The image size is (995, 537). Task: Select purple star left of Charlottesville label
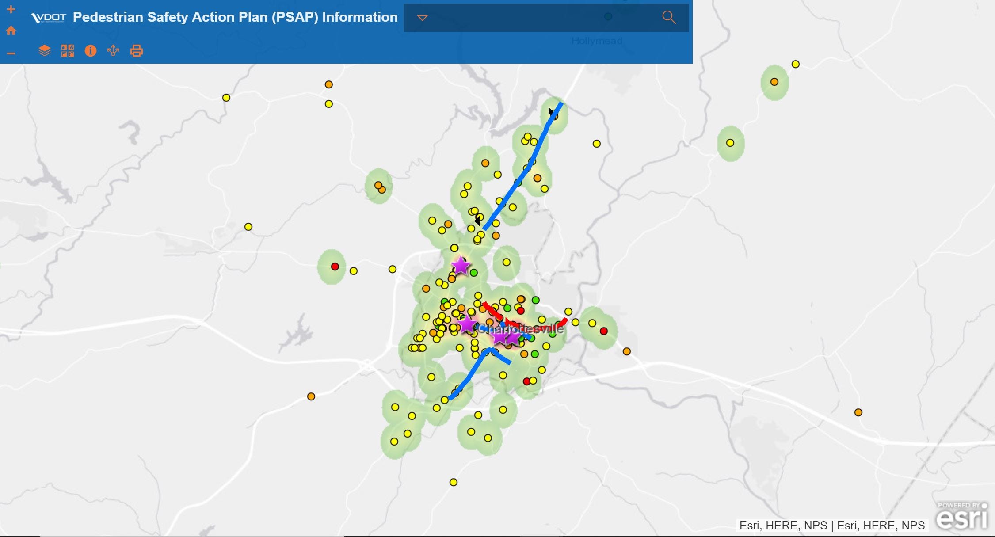(467, 325)
